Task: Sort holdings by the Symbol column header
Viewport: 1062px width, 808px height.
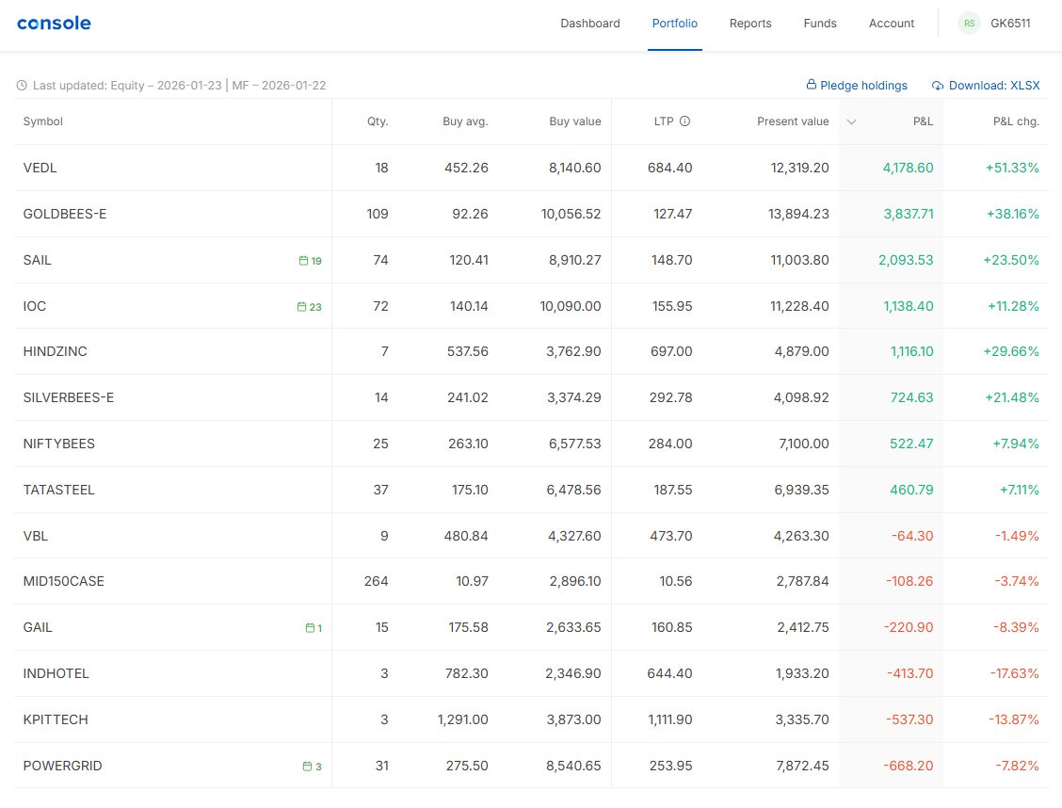Action: coord(43,121)
